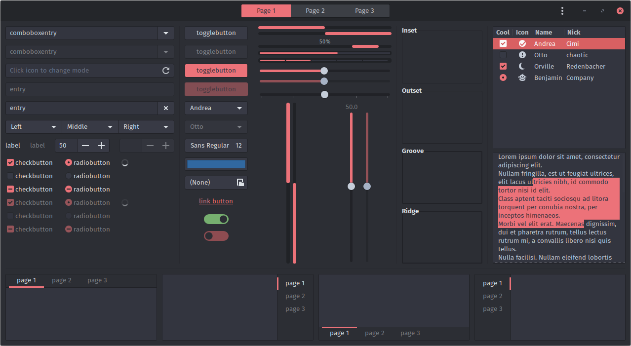Click the exclamation icon in Otto row
The height and width of the screenshot is (346, 631).
pyautogui.click(x=522, y=55)
